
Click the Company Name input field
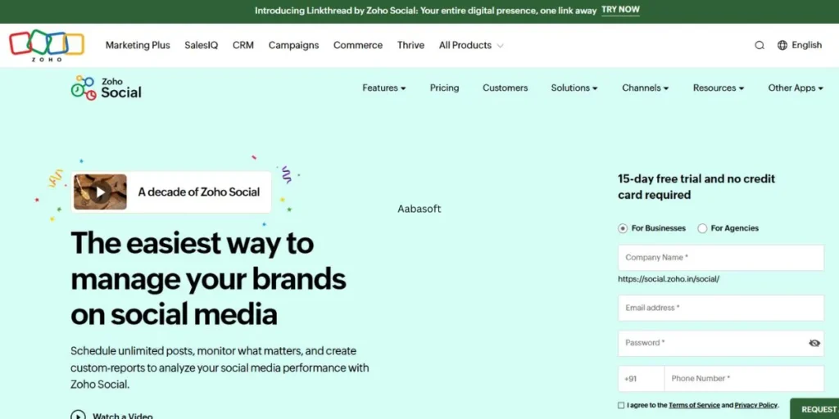point(721,258)
